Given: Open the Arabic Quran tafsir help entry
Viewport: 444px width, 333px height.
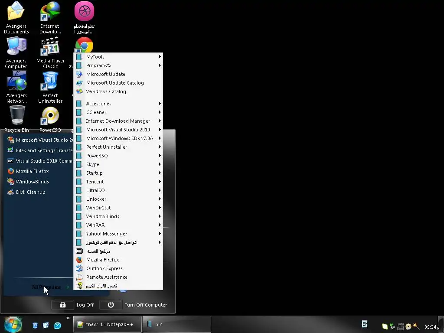Looking at the screenshot, I should [x=118, y=286].
